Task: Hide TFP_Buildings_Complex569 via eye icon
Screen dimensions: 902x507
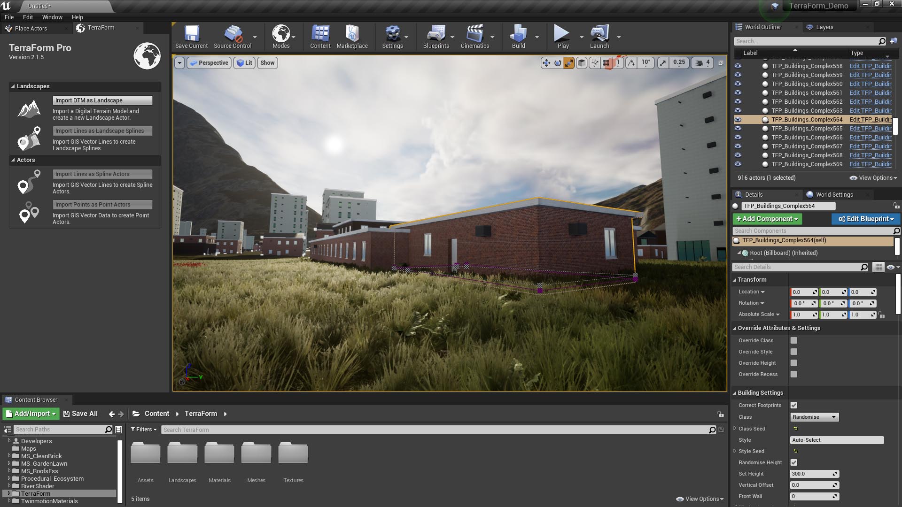Action: (738, 164)
